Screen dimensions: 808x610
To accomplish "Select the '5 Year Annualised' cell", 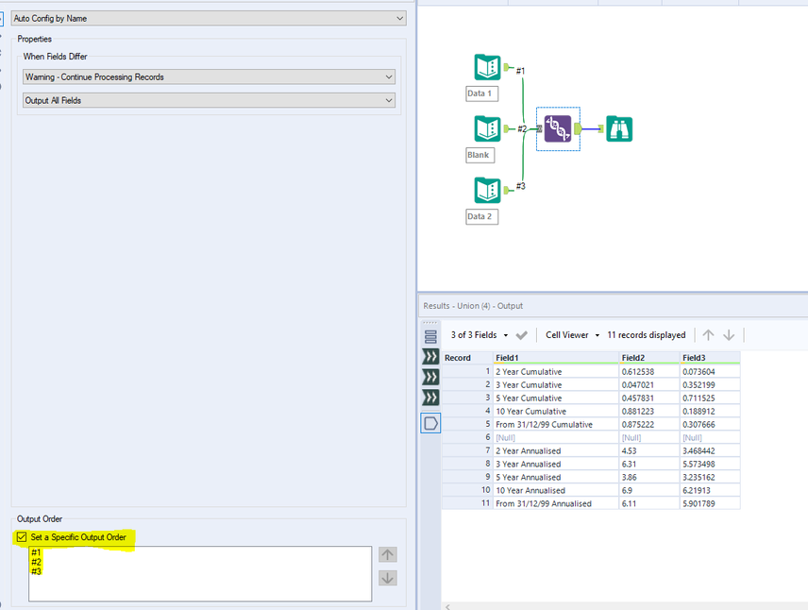I will point(556,478).
